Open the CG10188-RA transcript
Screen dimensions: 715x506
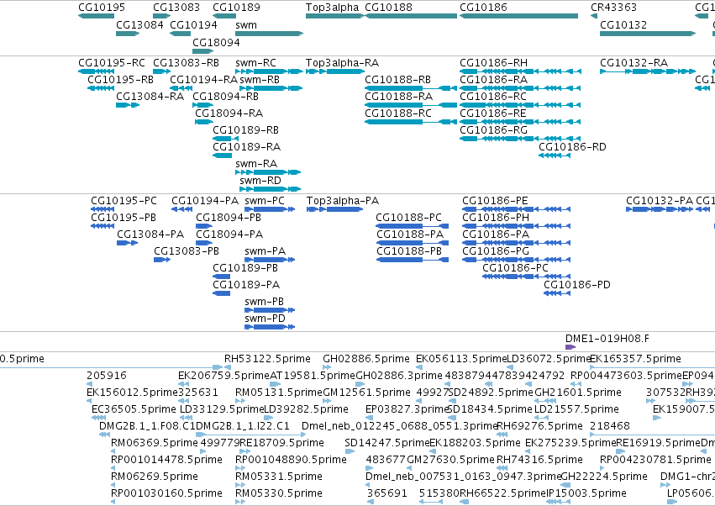pyautogui.click(x=411, y=105)
